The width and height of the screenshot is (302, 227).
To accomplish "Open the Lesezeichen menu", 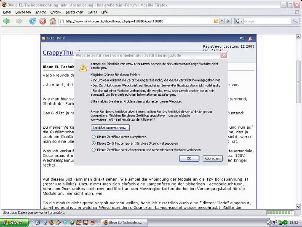I will click(x=74, y=12).
